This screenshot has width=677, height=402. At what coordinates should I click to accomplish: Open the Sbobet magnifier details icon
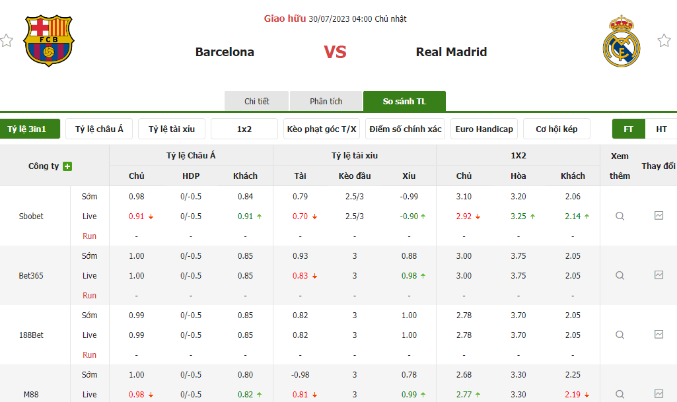point(620,216)
